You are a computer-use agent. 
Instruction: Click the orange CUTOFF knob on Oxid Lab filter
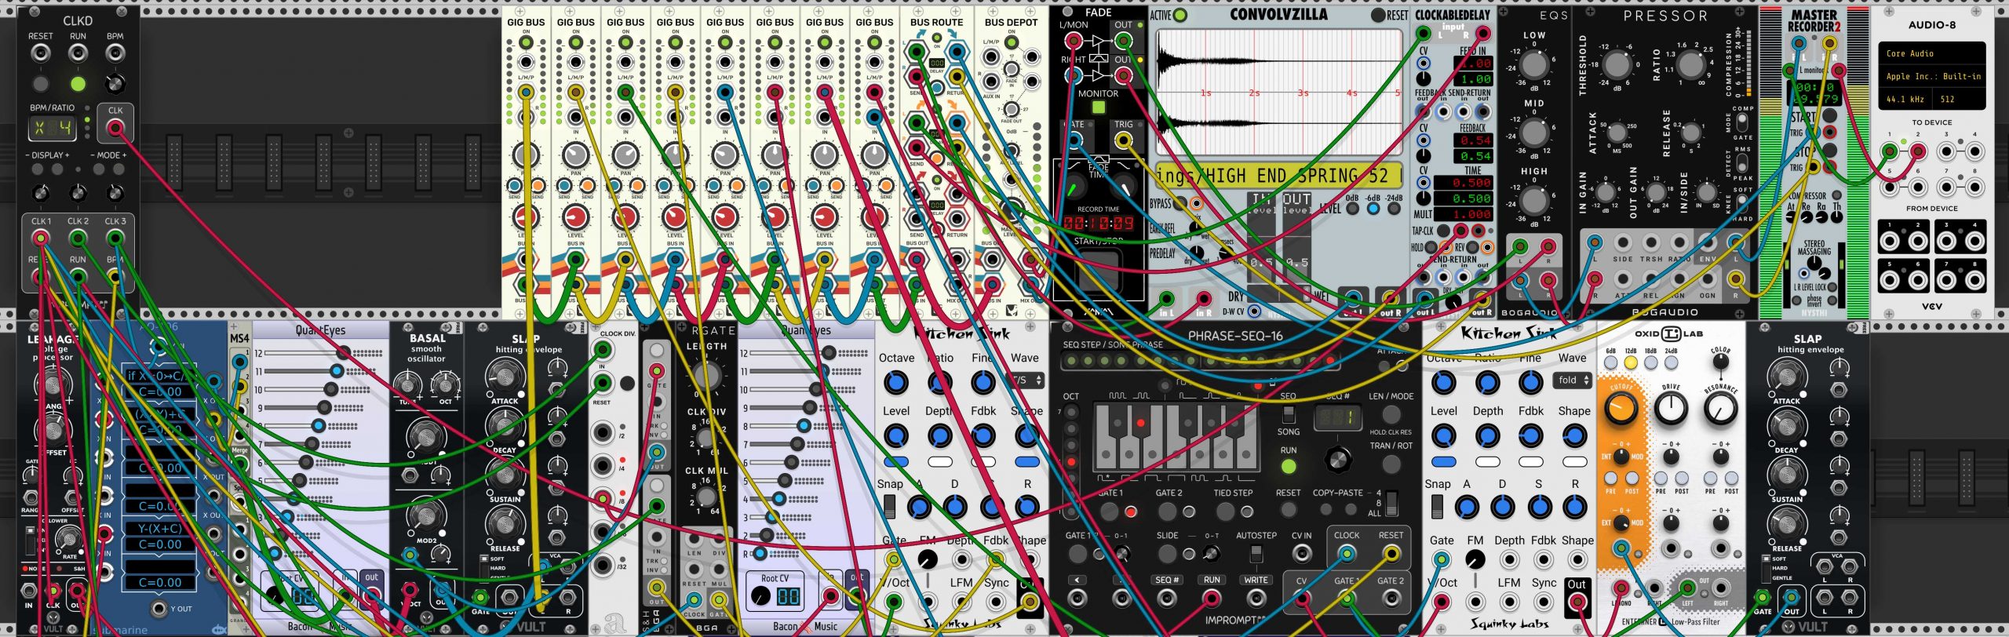pos(1621,408)
